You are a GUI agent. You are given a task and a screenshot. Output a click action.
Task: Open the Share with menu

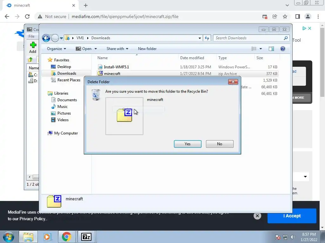tap(117, 49)
